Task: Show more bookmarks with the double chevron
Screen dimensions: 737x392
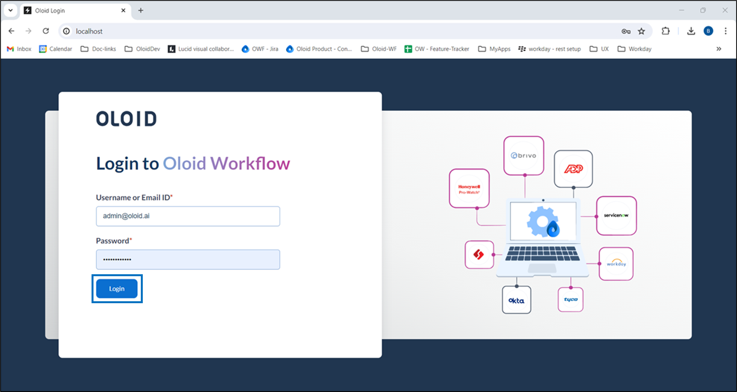Action: [x=719, y=49]
